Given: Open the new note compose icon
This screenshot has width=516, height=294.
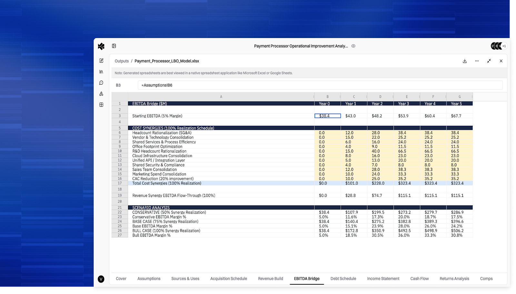Looking at the screenshot, I should tap(101, 61).
